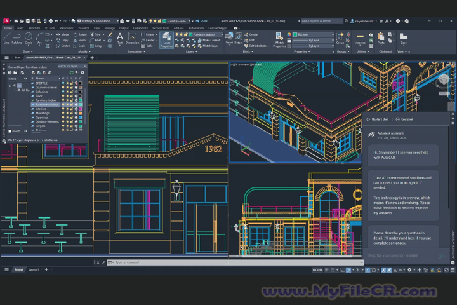Toggle plot icon for Counters-shelves layer

[76, 87]
